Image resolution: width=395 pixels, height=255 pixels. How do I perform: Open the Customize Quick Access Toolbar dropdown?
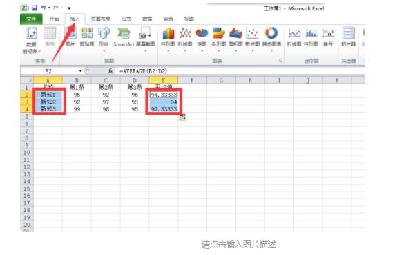click(69, 8)
